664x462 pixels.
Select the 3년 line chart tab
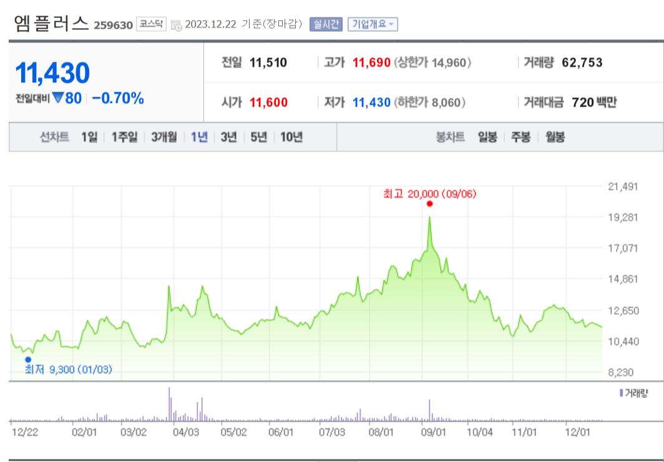(x=228, y=137)
